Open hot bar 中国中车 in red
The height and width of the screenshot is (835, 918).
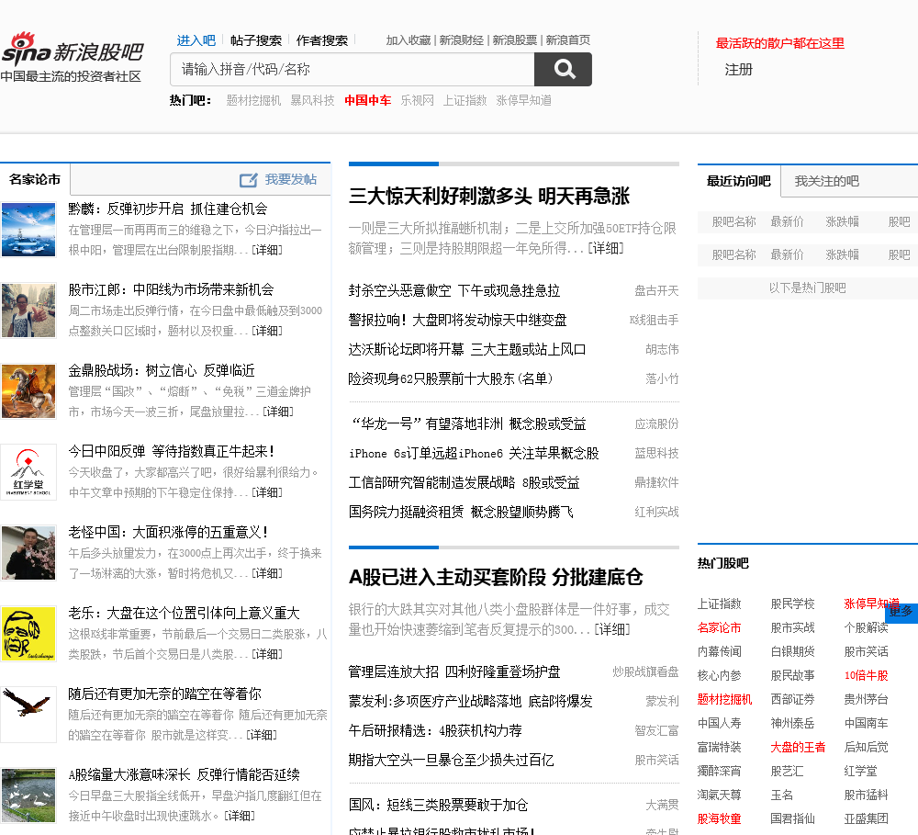point(368,101)
